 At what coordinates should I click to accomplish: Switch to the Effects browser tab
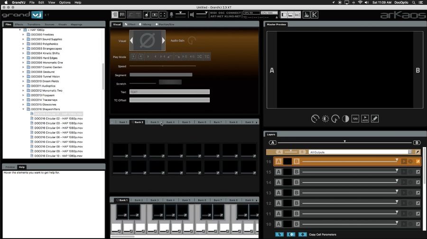tap(19, 25)
